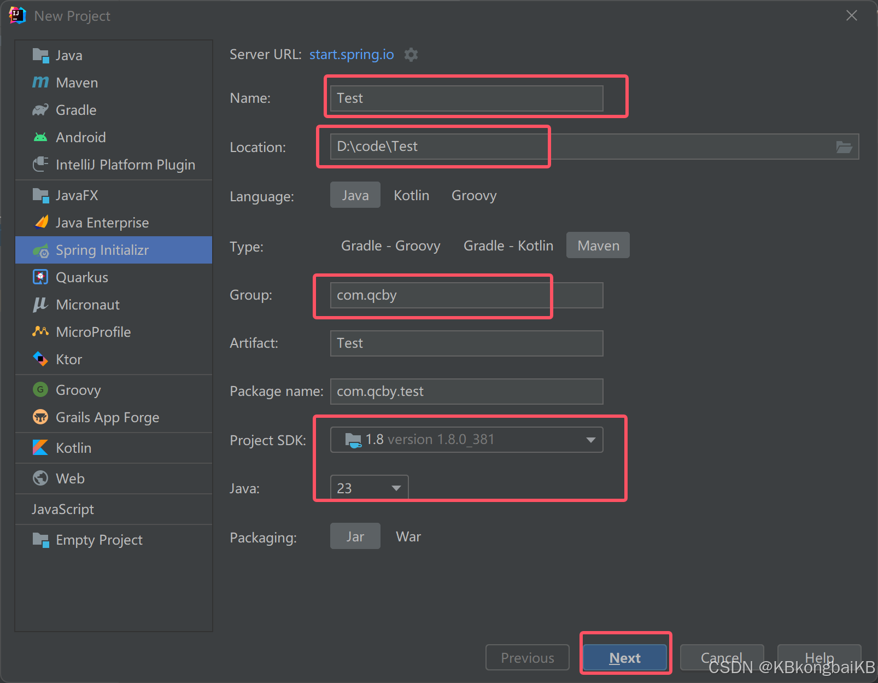Open server URL settings gear
878x683 pixels.
(x=411, y=55)
